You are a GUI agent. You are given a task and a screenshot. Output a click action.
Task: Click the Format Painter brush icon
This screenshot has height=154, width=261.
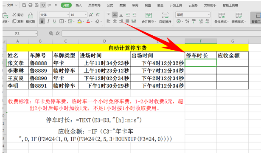tap(30, 15)
